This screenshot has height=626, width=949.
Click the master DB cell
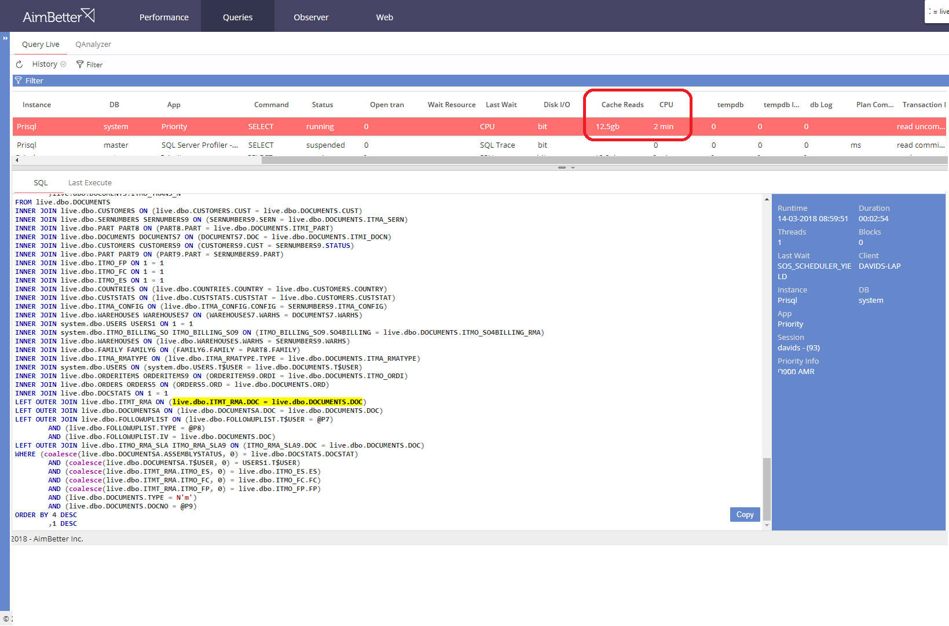click(x=116, y=145)
